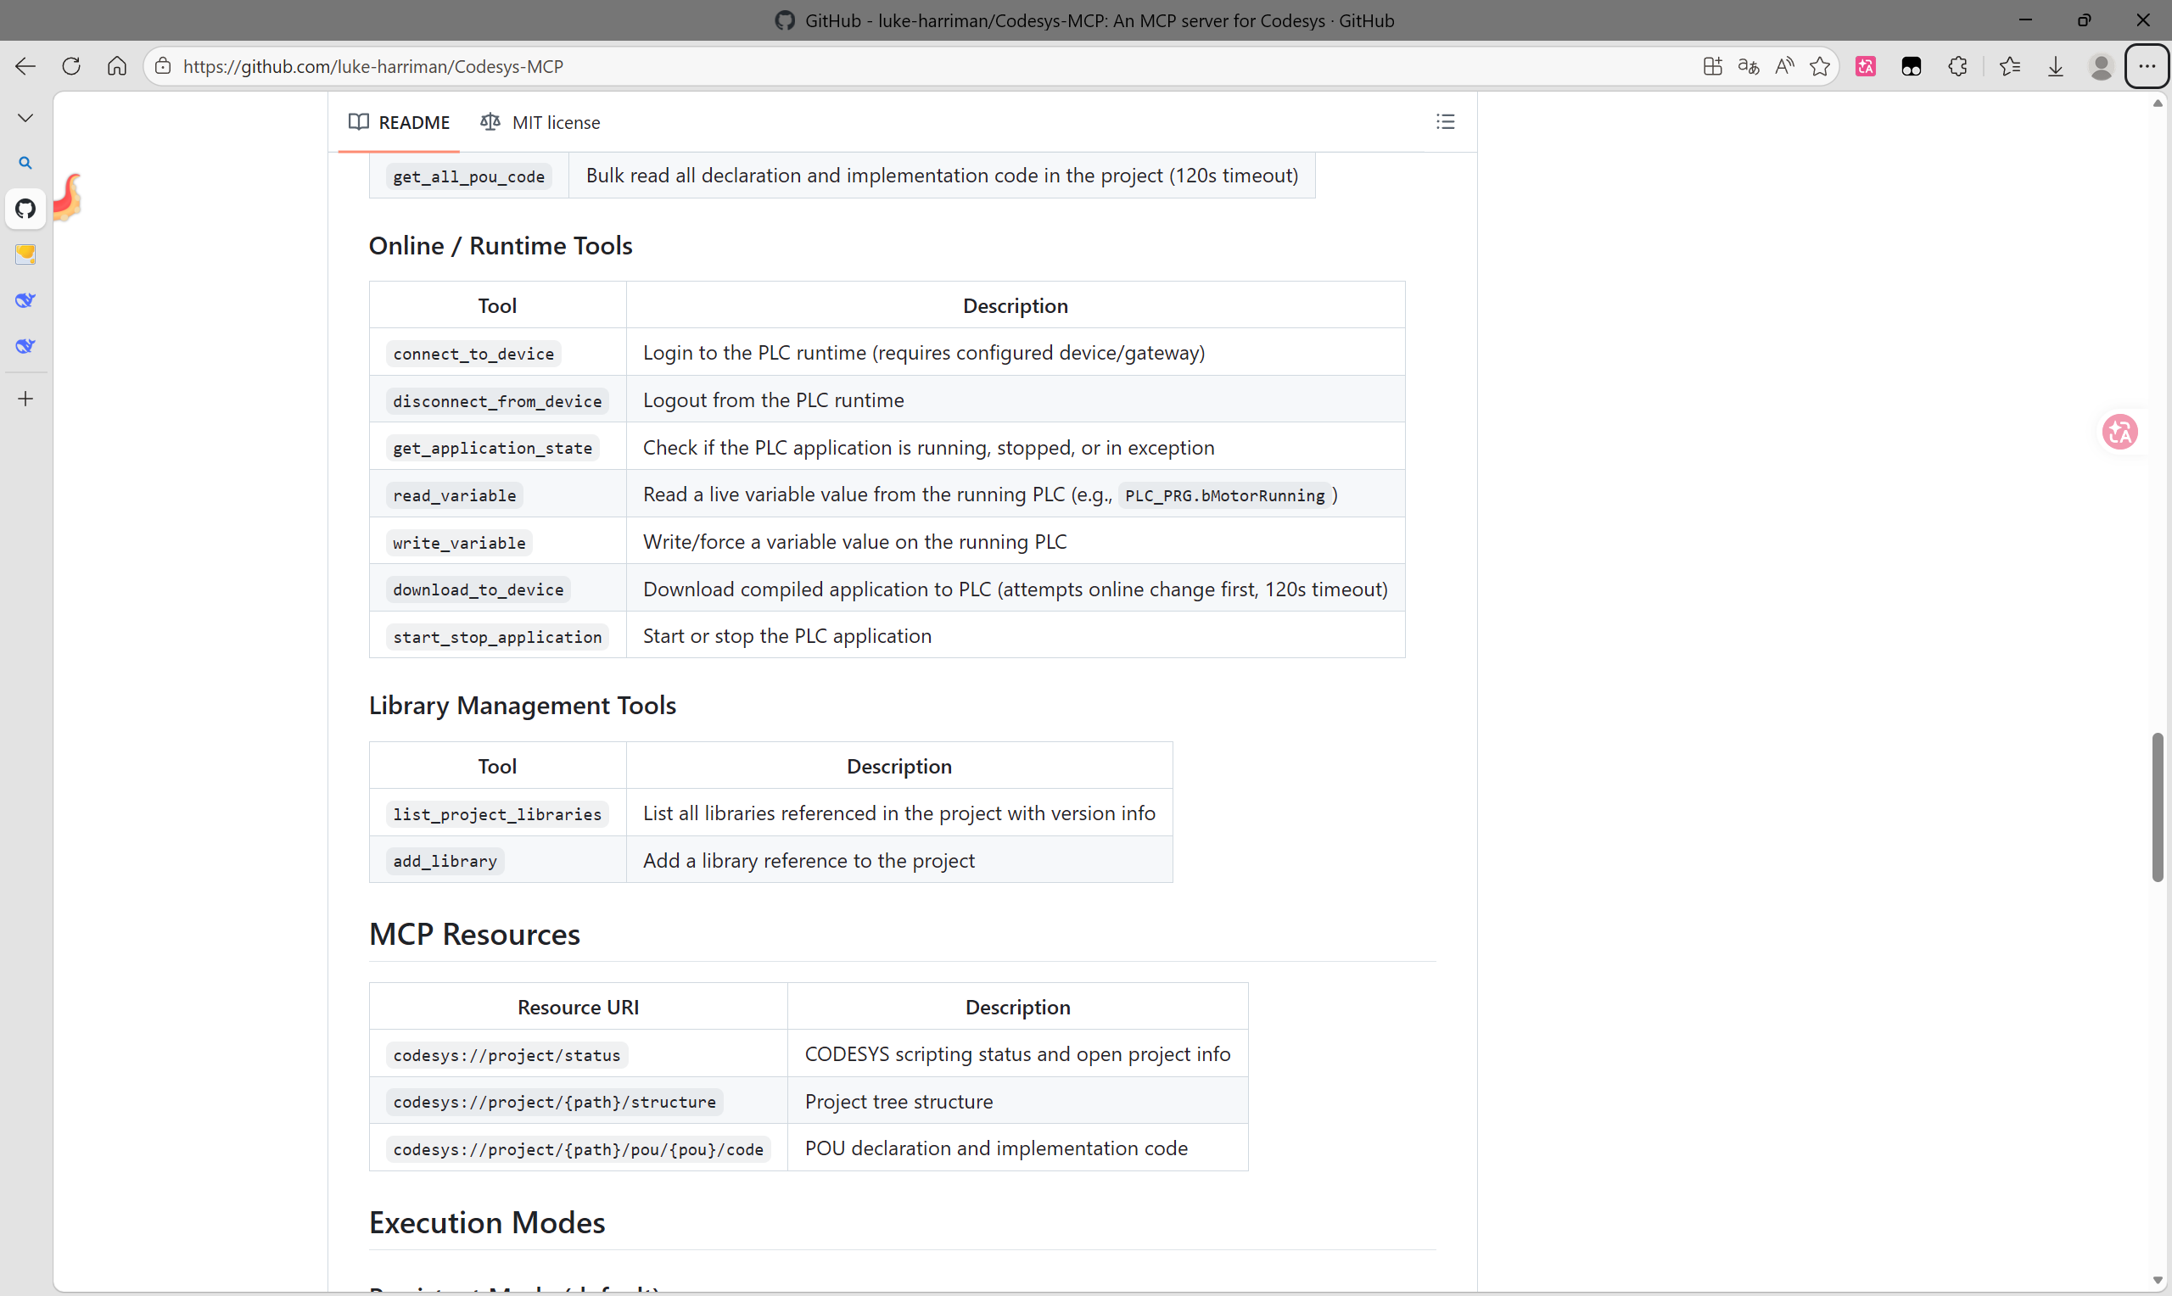The image size is (2172, 1296).
Task: Open a new tab with the plus icon
Action: pyautogui.click(x=25, y=399)
